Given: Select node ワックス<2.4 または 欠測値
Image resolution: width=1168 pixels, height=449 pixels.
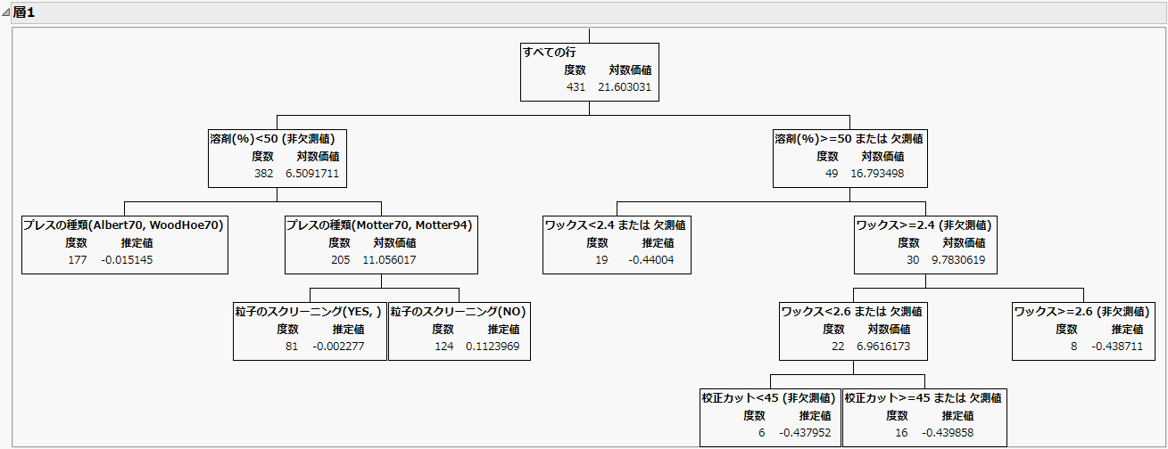Looking at the screenshot, I should click(616, 224).
